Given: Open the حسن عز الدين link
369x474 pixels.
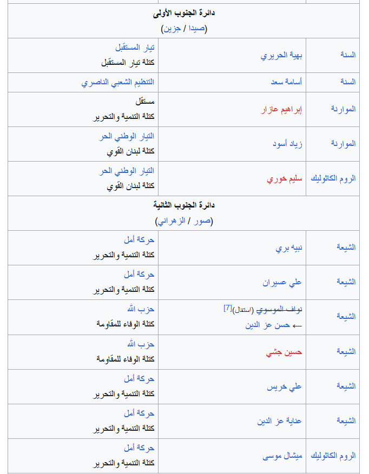Looking at the screenshot, I should [268, 325].
